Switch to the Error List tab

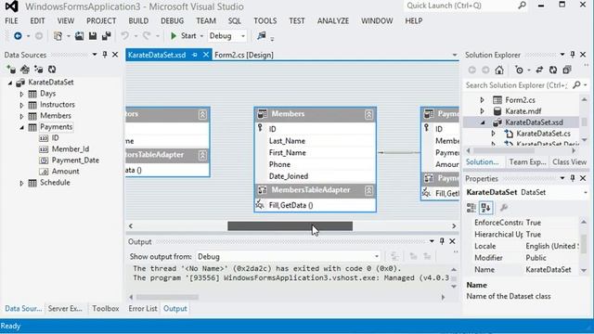(142, 309)
